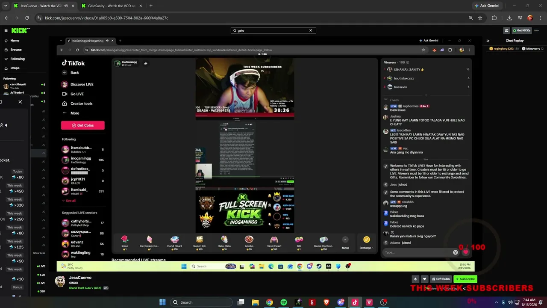Viewport: 547px width, 308px height.
Task: Open the Grand Theft Auto V category
Action: [x=85, y=288]
